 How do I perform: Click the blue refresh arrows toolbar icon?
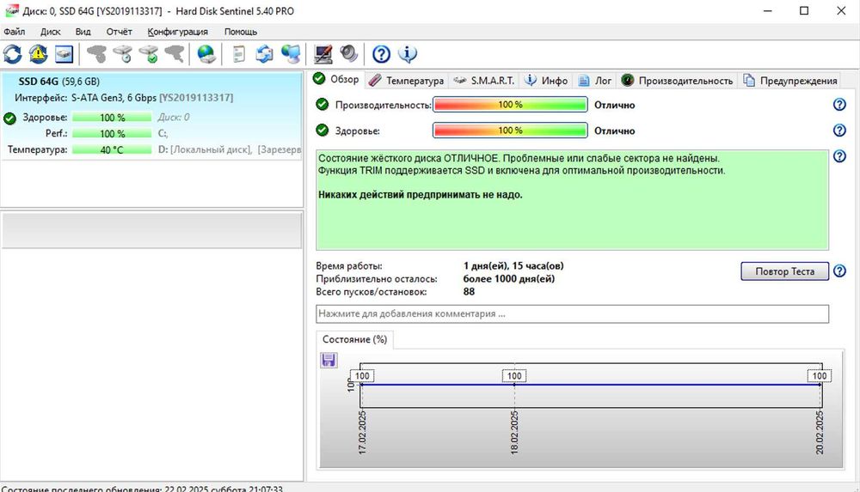click(x=13, y=54)
